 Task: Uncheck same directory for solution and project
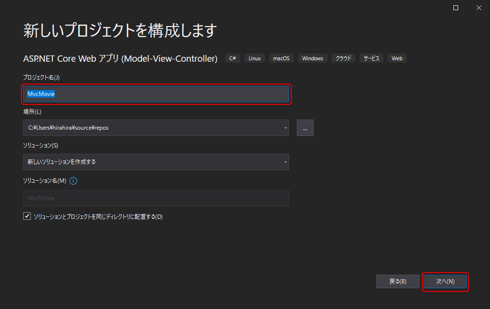click(x=27, y=216)
